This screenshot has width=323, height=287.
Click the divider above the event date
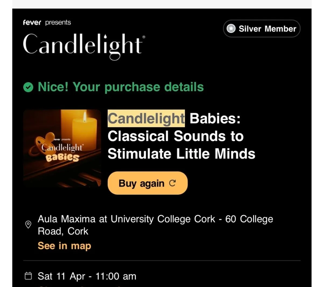(x=161, y=260)
